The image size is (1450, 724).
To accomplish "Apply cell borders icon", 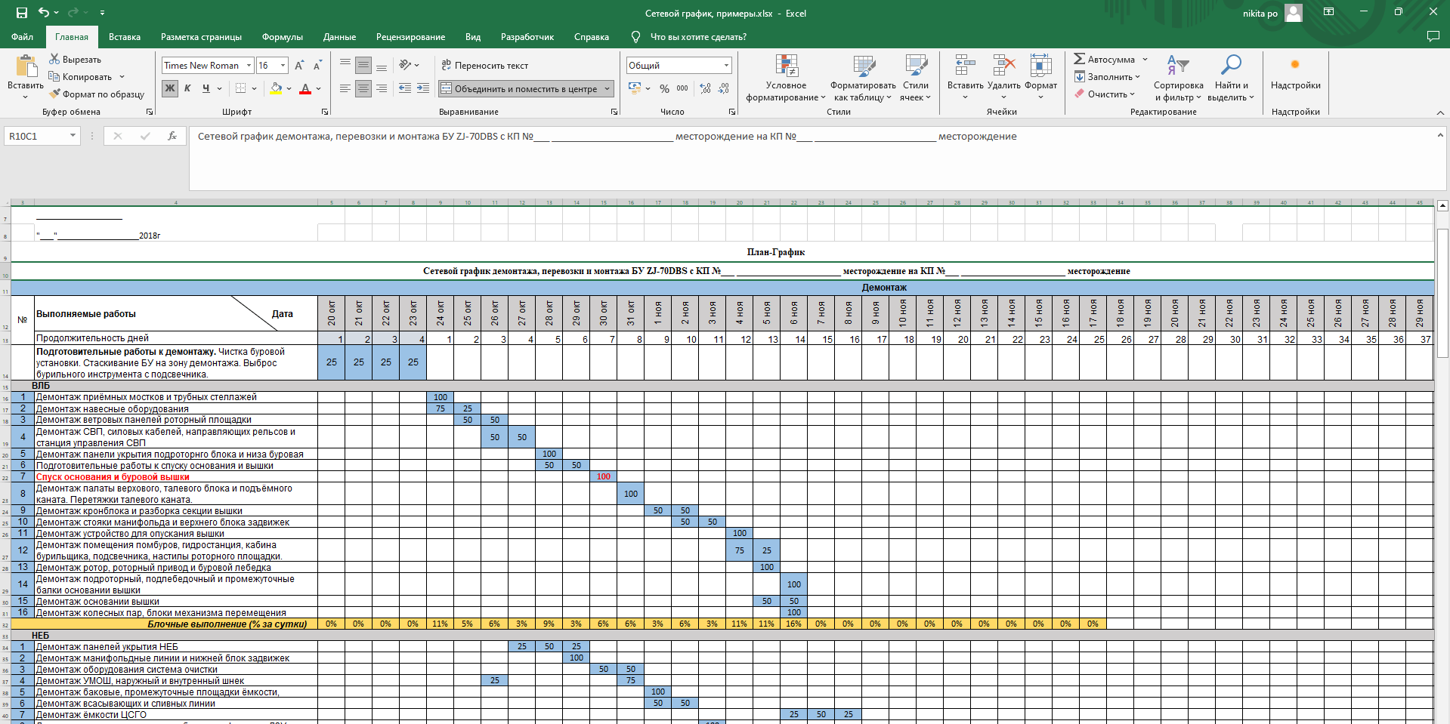I will (x=240, y=88).
